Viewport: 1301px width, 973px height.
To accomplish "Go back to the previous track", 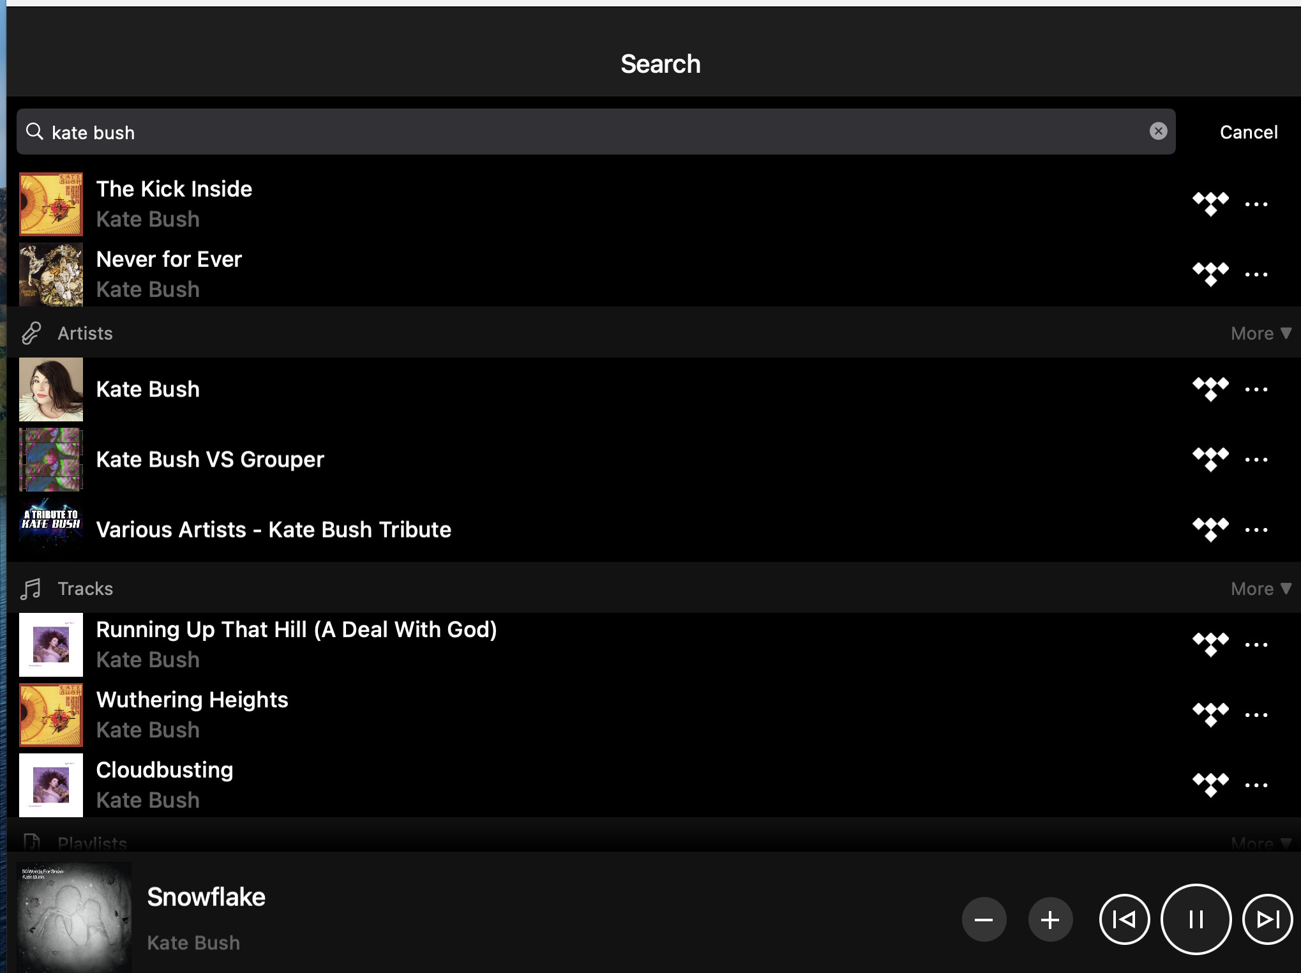I will [1124, 919].
